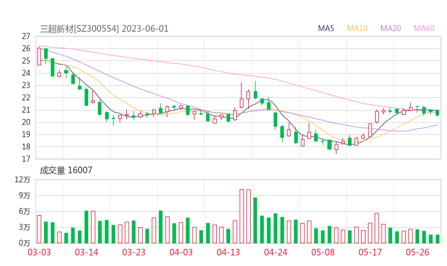Click the MA10 legend label
The height and width of the screenshot is (266, 447).
pyautogui.click(x=357, y=28)
